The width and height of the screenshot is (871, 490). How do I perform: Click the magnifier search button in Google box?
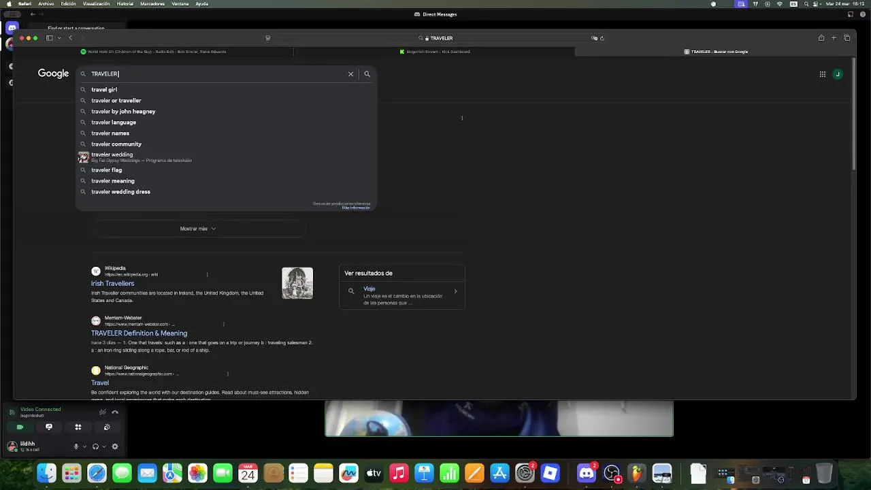tap(367, 73)
